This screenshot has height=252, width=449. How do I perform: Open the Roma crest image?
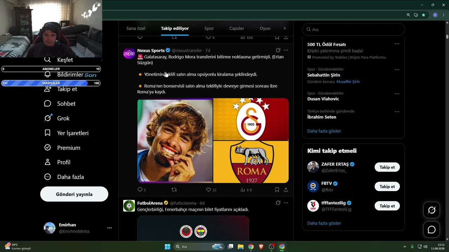tap(251, 162)
